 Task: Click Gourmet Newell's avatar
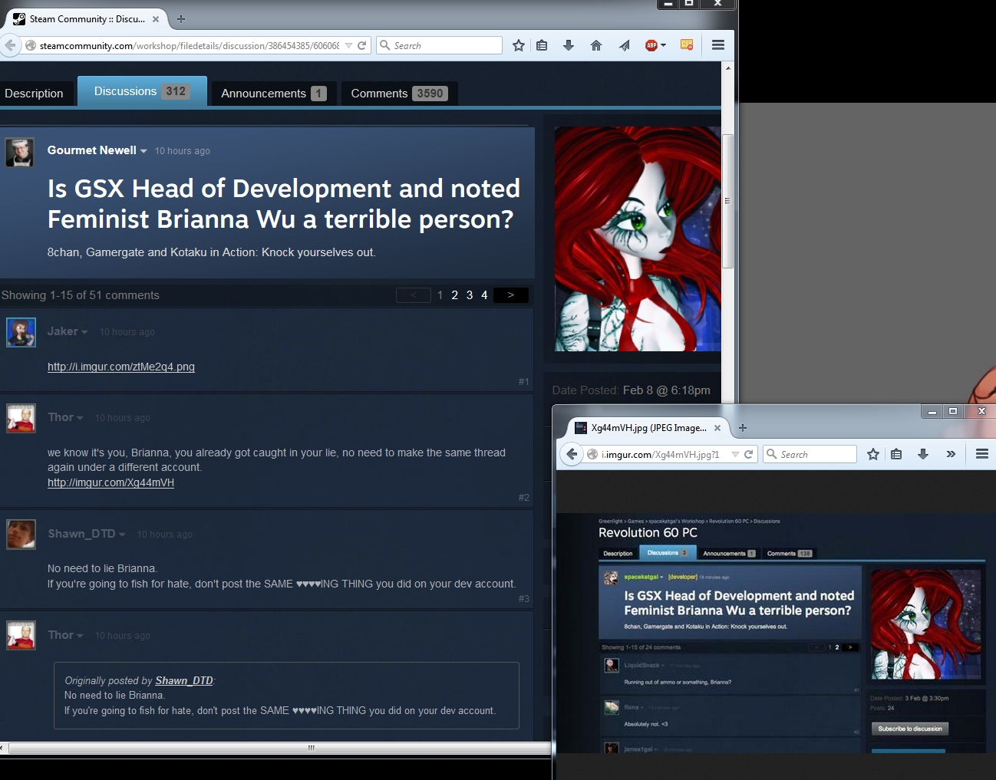20,153
